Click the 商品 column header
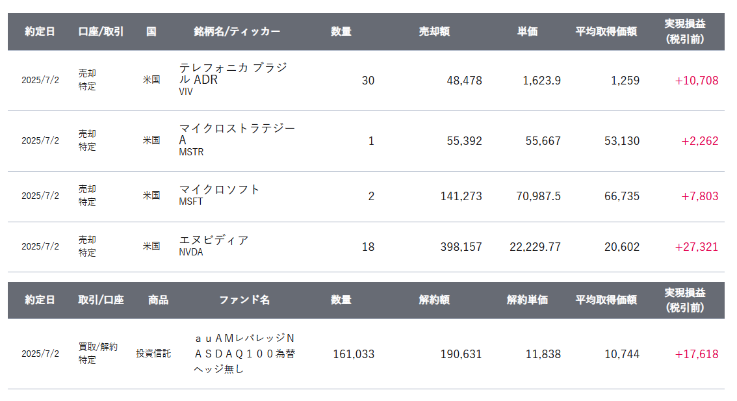737x401 pixels. 158,300
